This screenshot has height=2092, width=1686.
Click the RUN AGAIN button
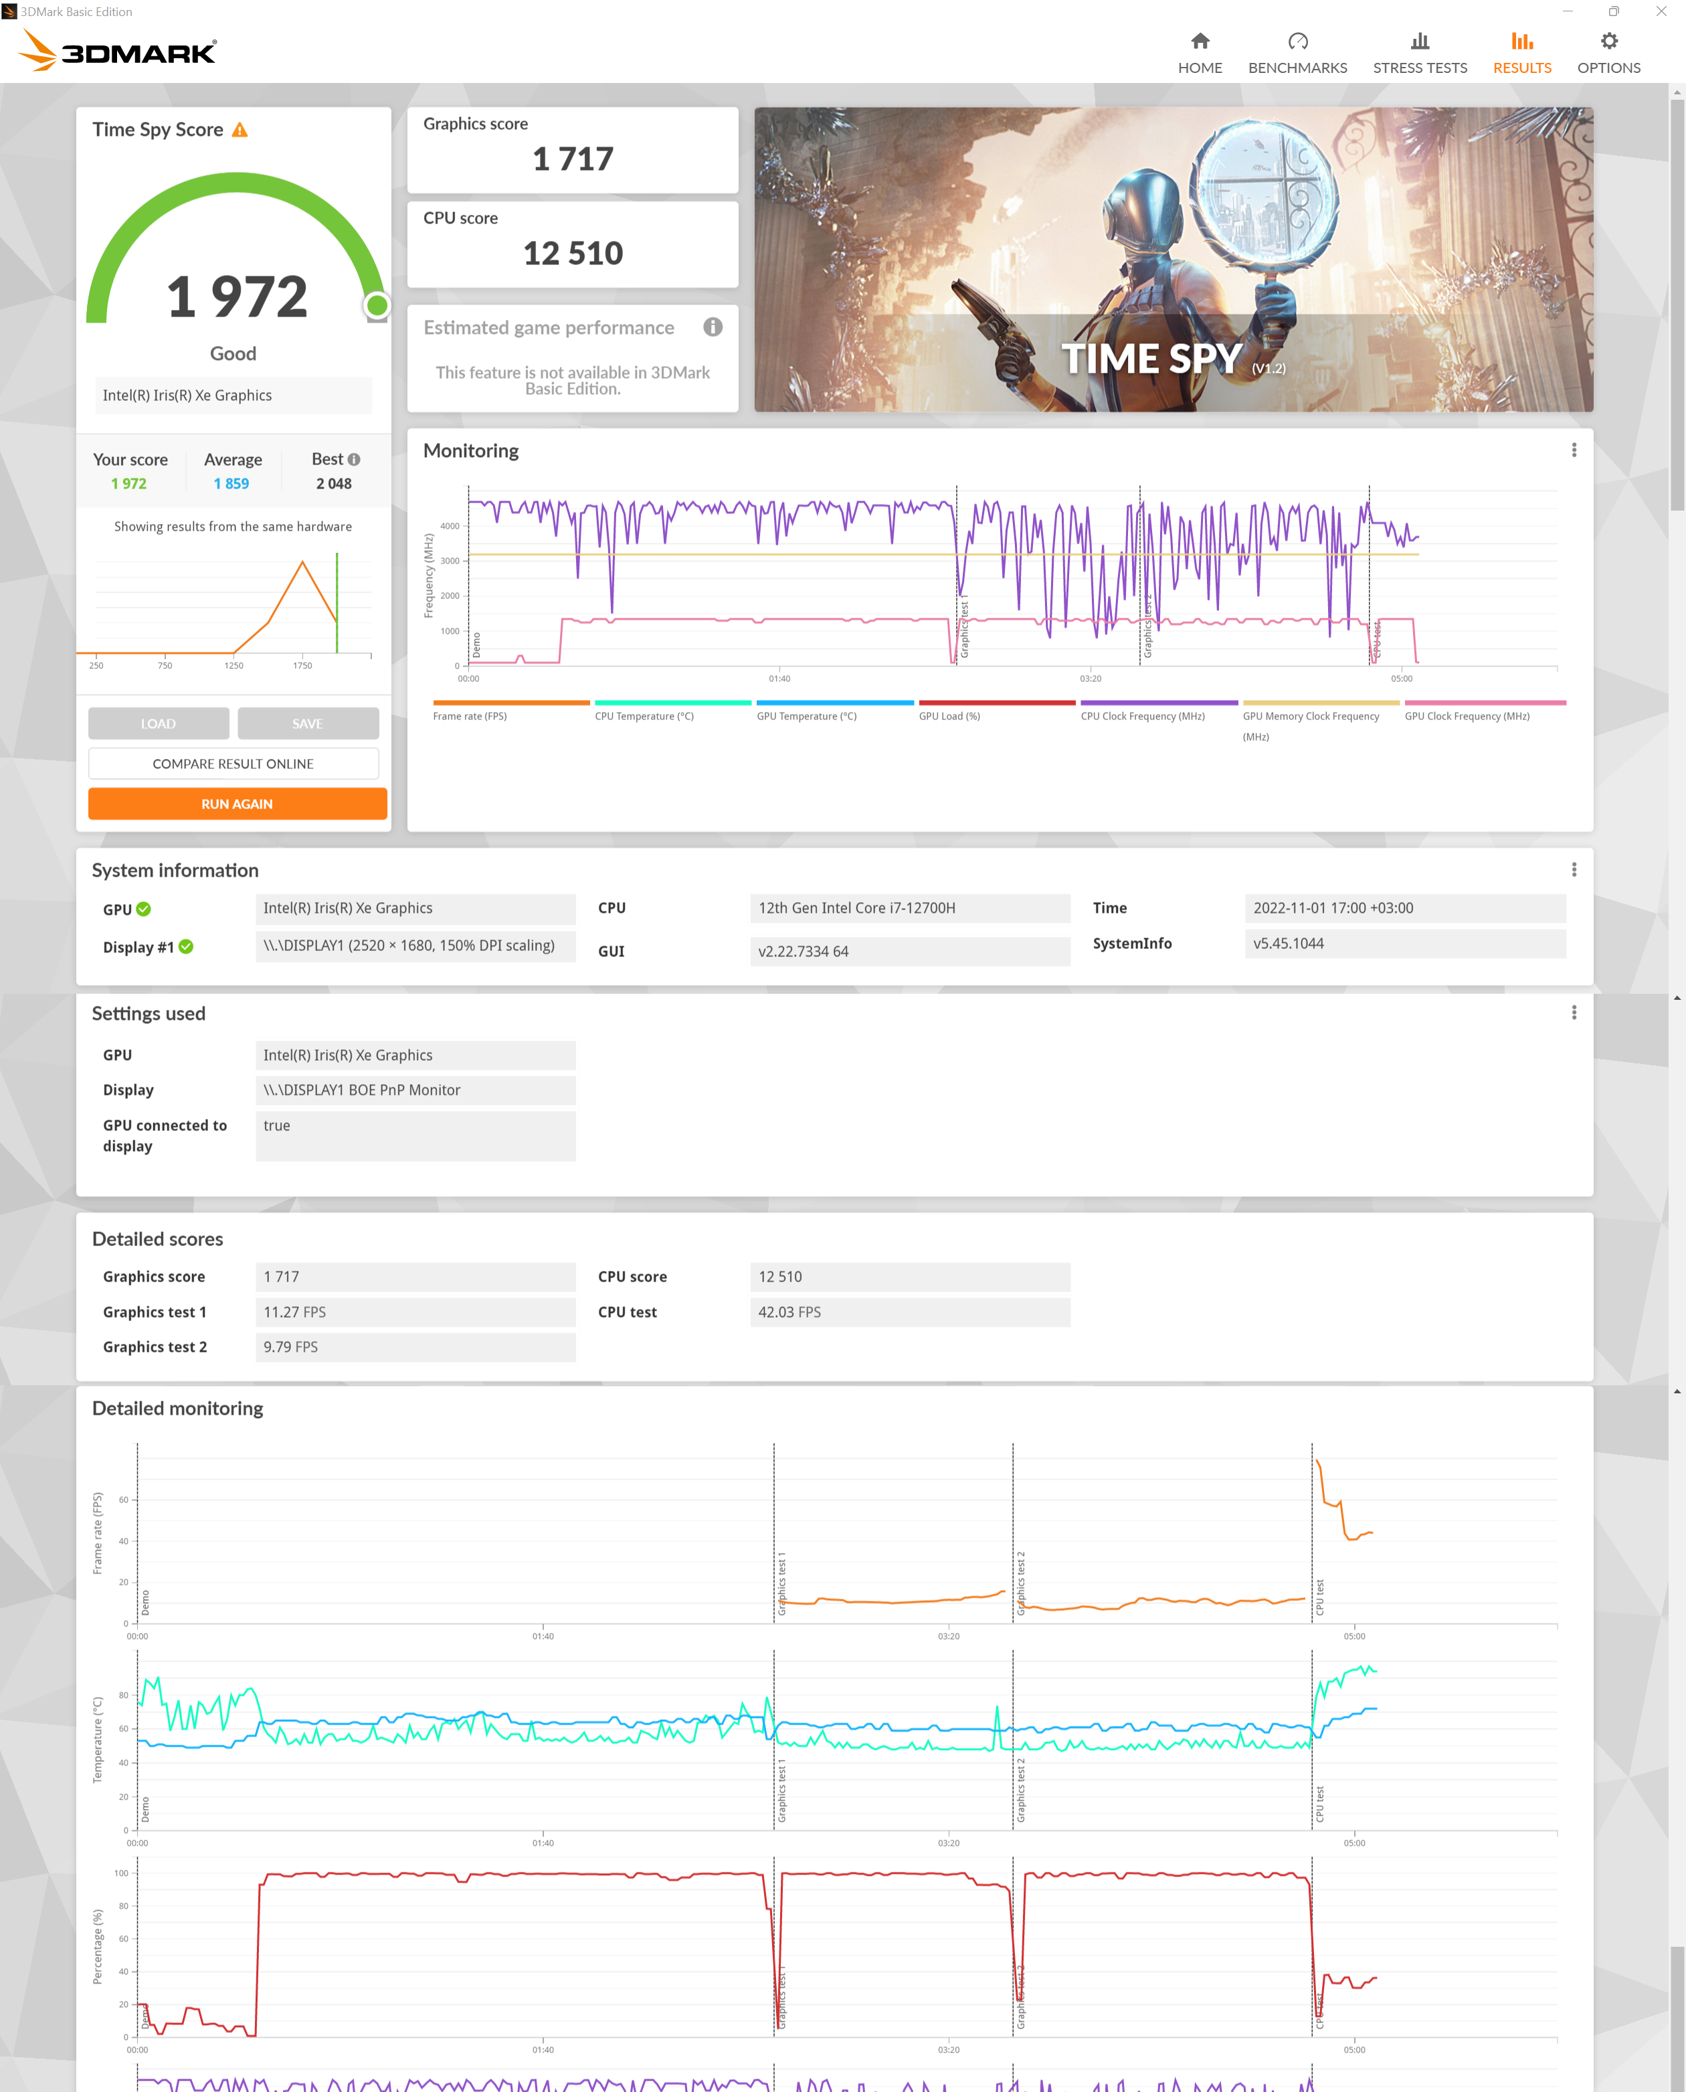click(237, 804)
